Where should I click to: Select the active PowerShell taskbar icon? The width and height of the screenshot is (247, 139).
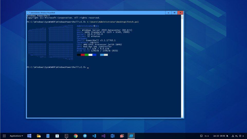tap(131, 136)
